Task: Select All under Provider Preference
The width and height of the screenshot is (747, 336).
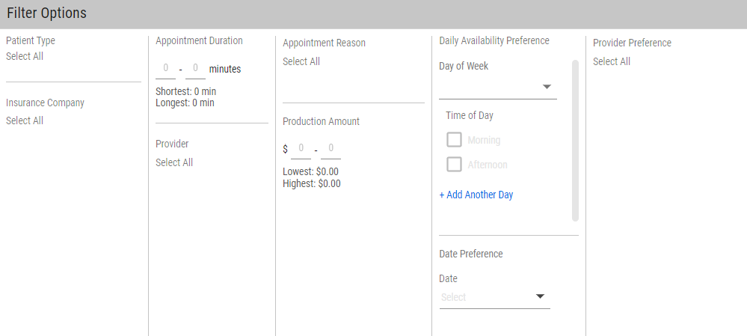Action: [612, 61]
